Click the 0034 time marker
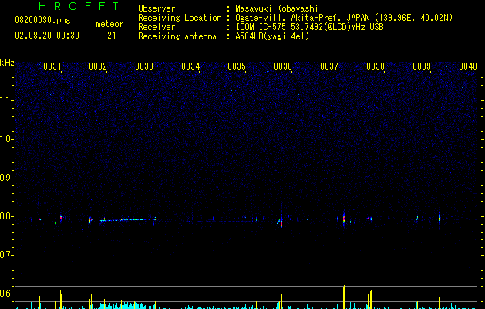This screenshot has width=485, height=309. pos(190,66)
